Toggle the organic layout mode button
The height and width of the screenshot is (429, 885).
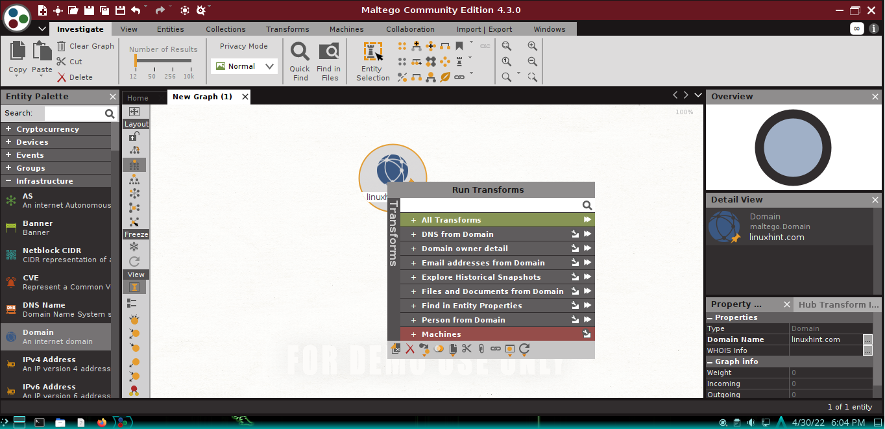[134, 208]
